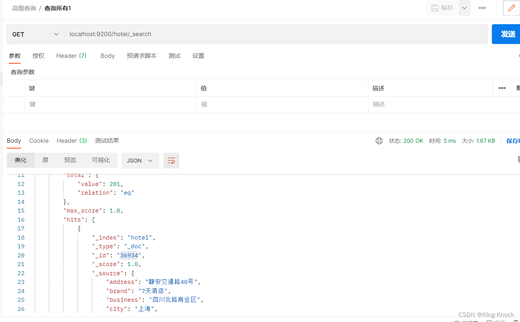
Task: Open the 预请求脚本 tab
Action: point(142,56)
